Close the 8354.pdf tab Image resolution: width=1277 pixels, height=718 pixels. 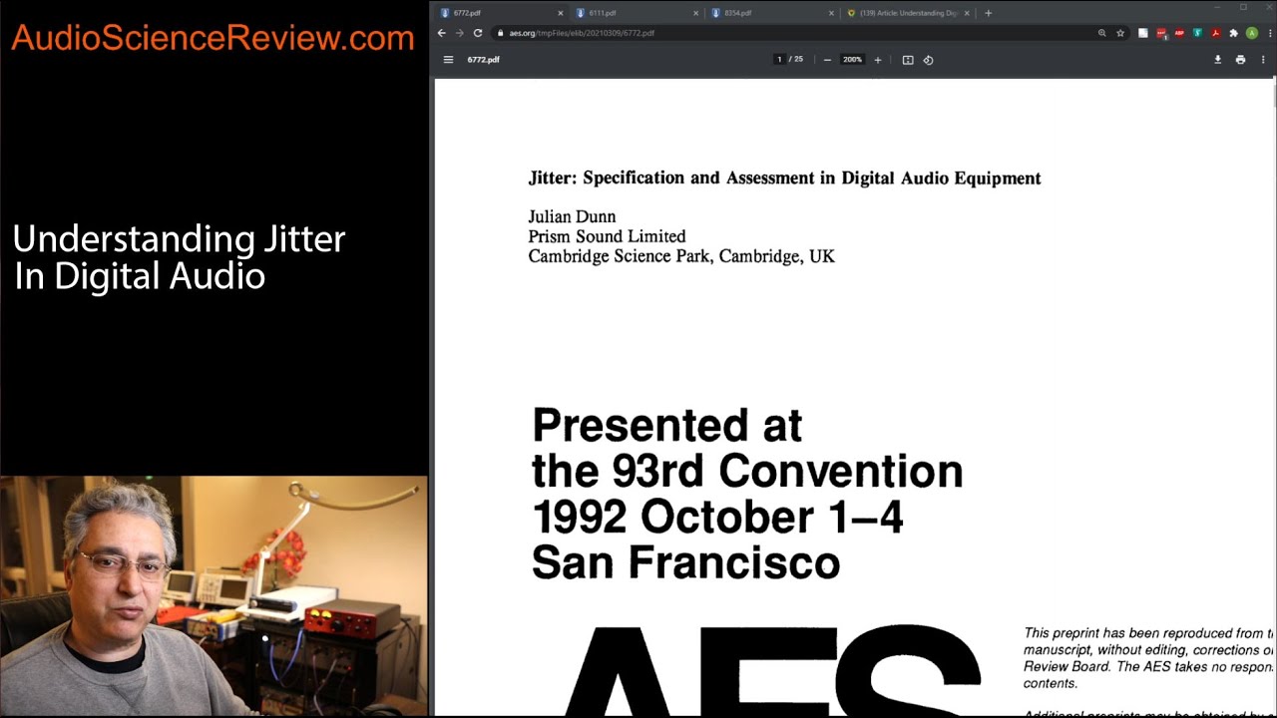(831, 13)
